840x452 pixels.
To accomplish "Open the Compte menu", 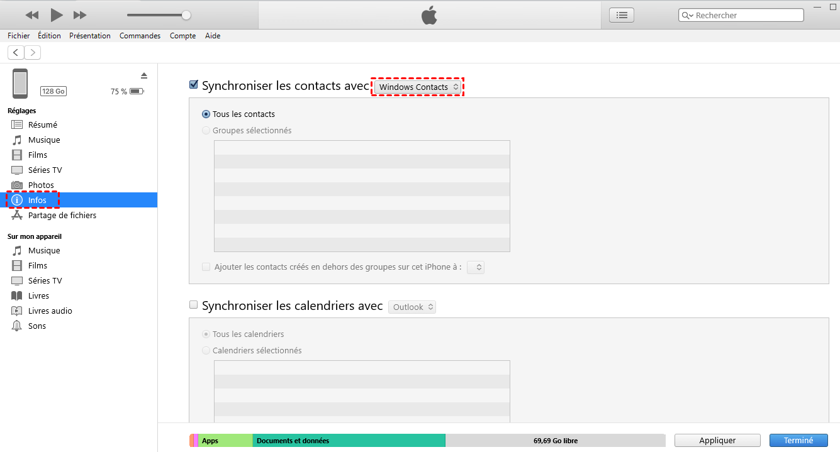I will point(182,35).
